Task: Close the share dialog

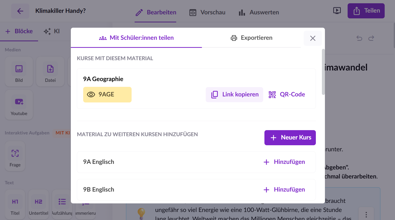Action: [313, 38]
